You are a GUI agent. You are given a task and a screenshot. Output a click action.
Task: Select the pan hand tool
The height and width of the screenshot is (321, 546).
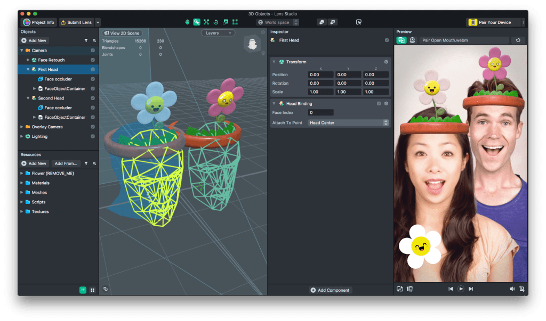coord(187,22)
